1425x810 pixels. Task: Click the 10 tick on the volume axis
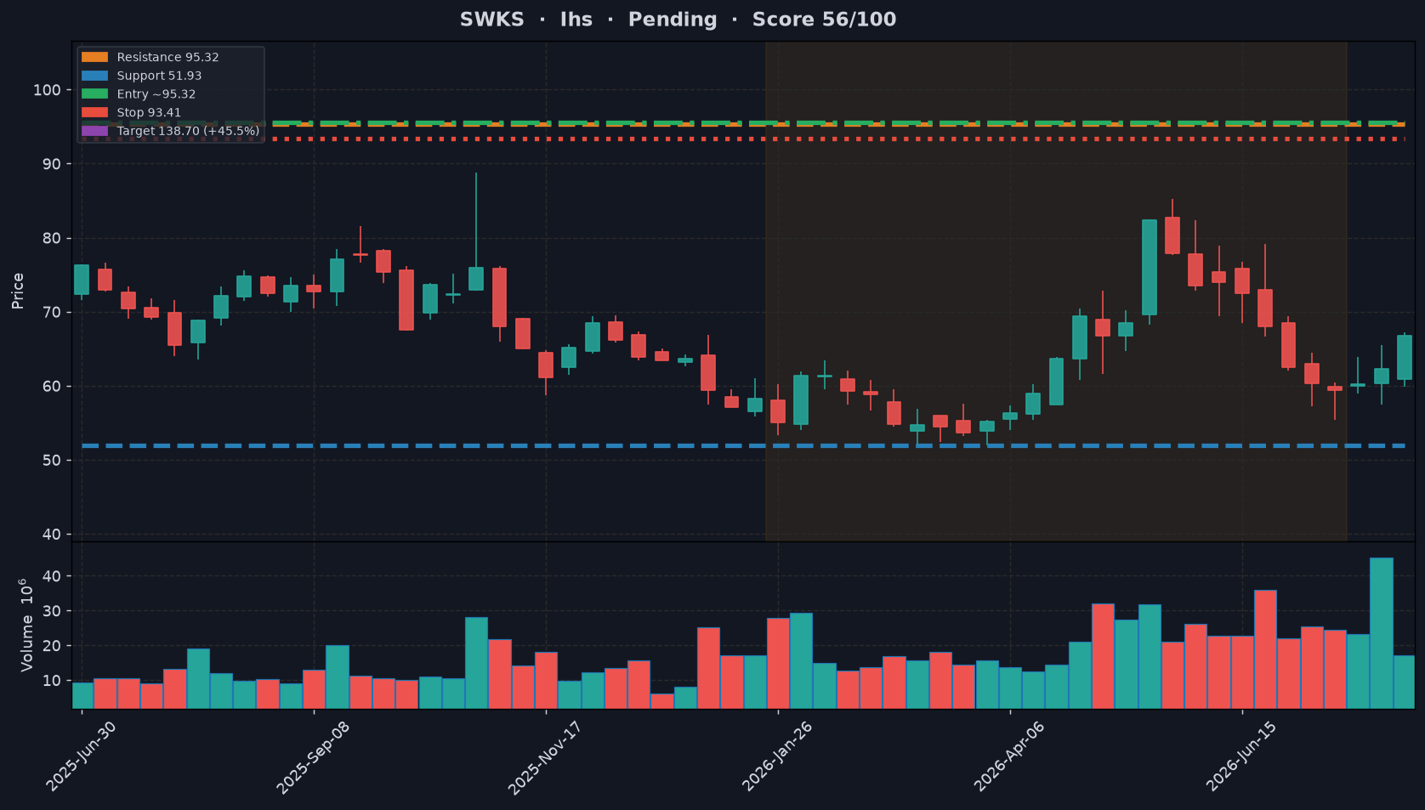(x=52, y=681)
